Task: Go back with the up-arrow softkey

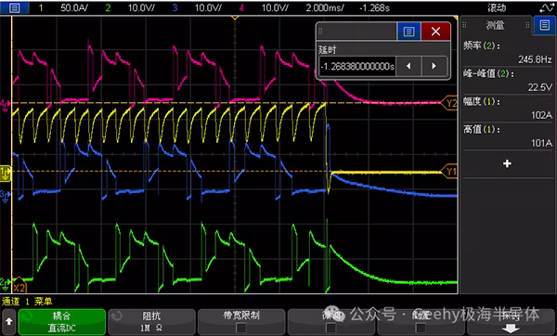Action: click(9, 321)
